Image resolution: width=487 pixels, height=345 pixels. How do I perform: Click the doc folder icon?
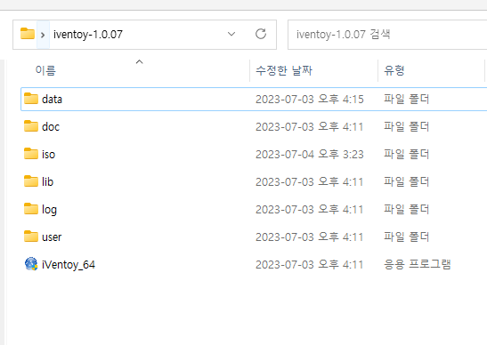(x=31, y=126)
